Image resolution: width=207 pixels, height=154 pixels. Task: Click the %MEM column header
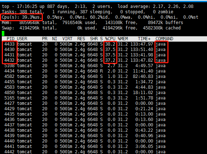click(123, 39)
